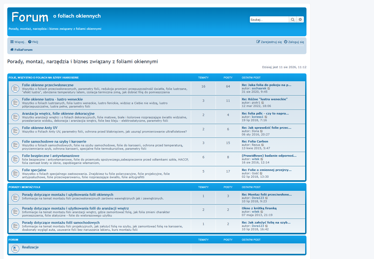374x259 pixels.
Task: Expand the Więcej… quick links menu
Action: point(18,42)
